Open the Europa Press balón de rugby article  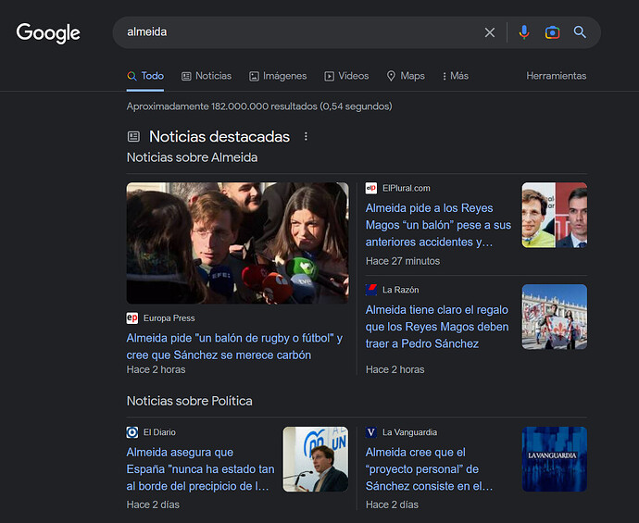coord(234,346)
